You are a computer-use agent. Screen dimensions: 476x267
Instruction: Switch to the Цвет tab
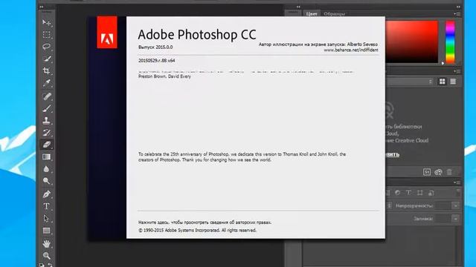pyautogui.click(x=312, y=13)
